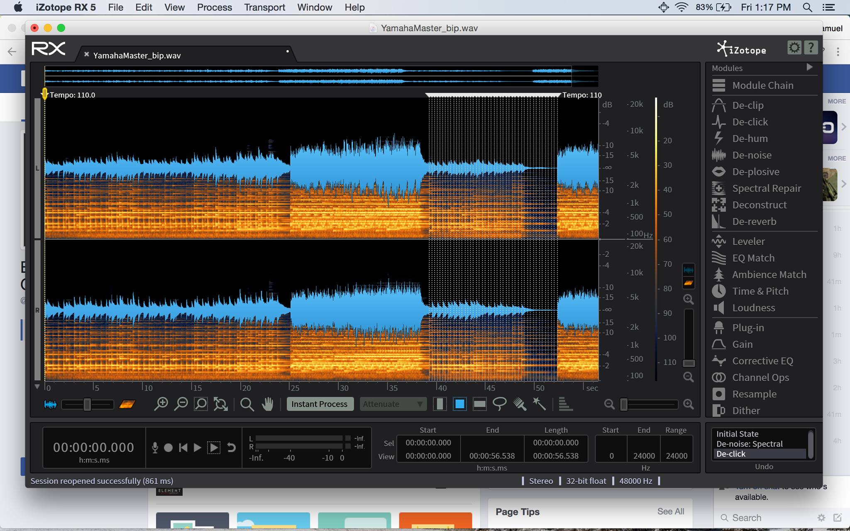Screen dimensions: 850x531
Task: Open the Edit menu
Action: coord(144,7)
